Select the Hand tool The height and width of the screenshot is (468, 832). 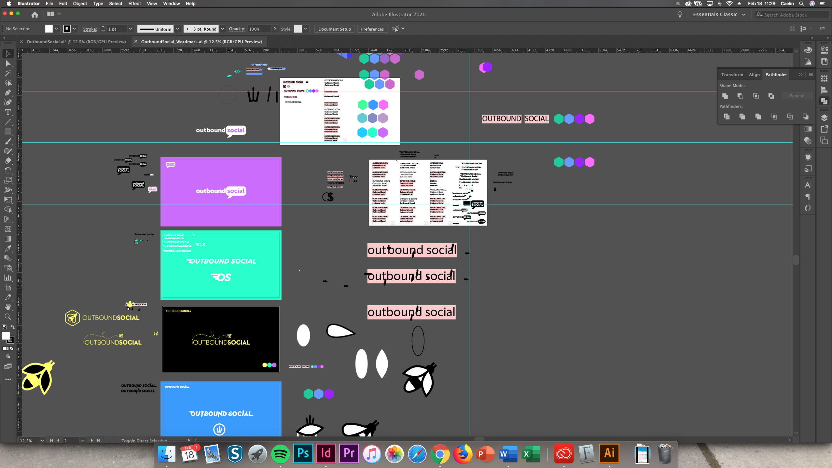(8, 307)
